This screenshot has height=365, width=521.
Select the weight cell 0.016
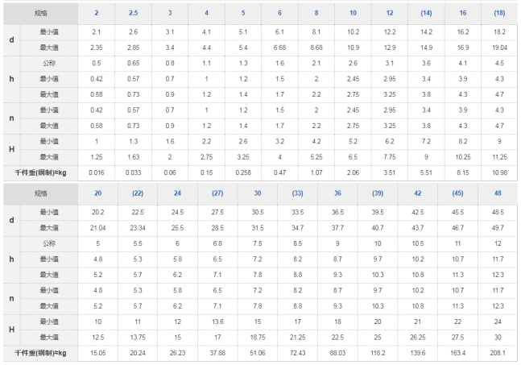click(x=97, y=172)
